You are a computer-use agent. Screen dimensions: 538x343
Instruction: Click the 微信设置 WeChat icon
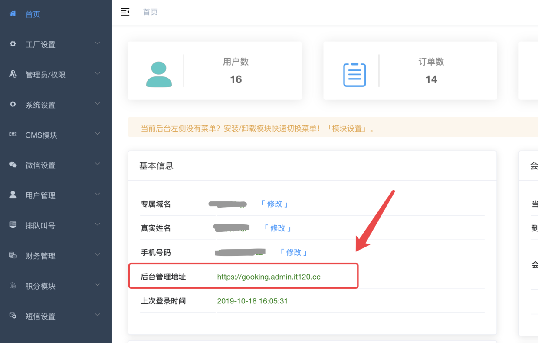pos(13,165)
